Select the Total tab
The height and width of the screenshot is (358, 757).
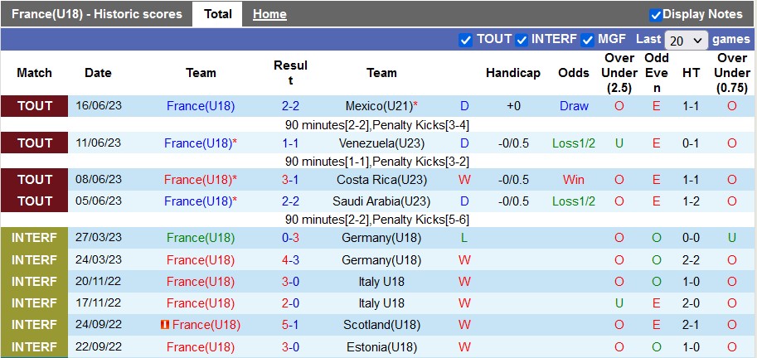tap(218, 14)
